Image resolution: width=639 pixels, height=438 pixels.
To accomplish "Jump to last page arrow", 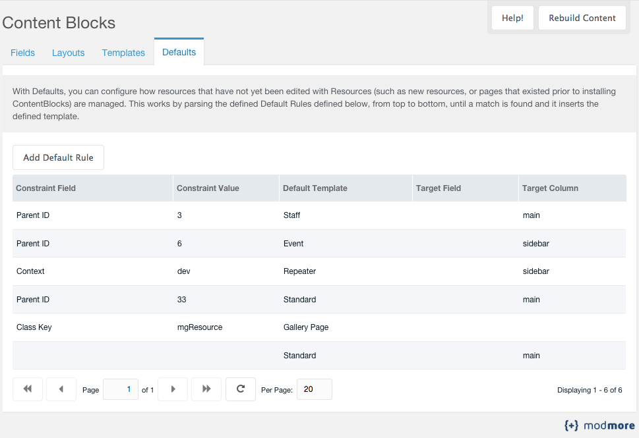I will point(206,389).
